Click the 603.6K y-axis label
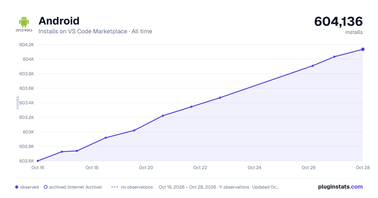Image resolution: width=378 pixels, height=198 pixels. coord(26,88)
